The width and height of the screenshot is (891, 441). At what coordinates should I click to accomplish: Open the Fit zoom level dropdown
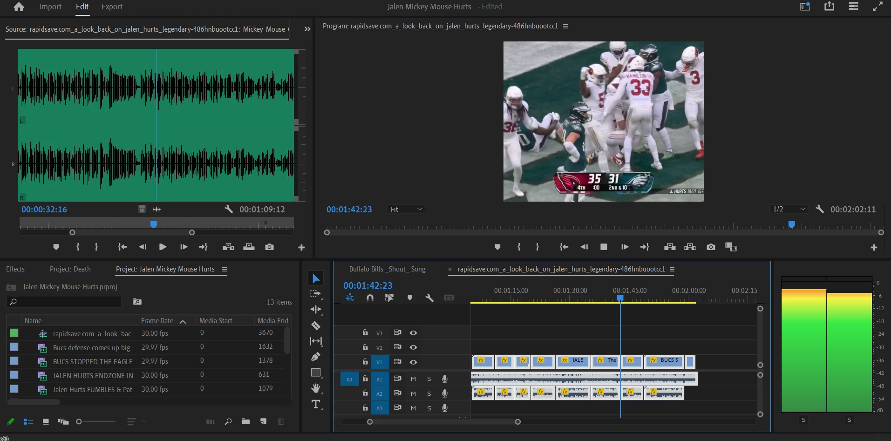point(406,210)
